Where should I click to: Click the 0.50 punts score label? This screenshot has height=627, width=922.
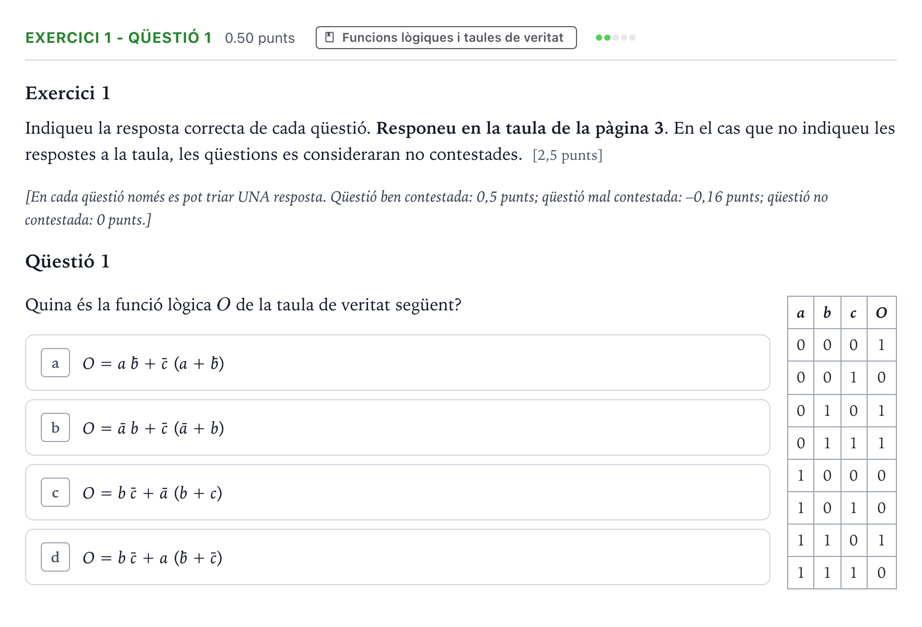point(260,38)
